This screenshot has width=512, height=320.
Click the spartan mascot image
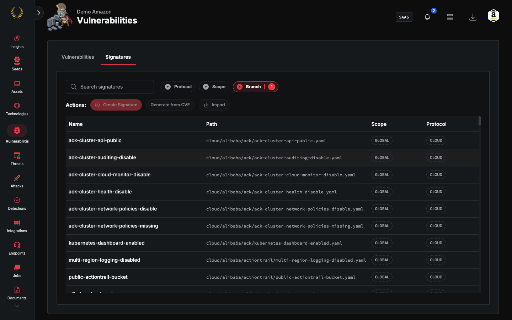(x=60, y=17)
